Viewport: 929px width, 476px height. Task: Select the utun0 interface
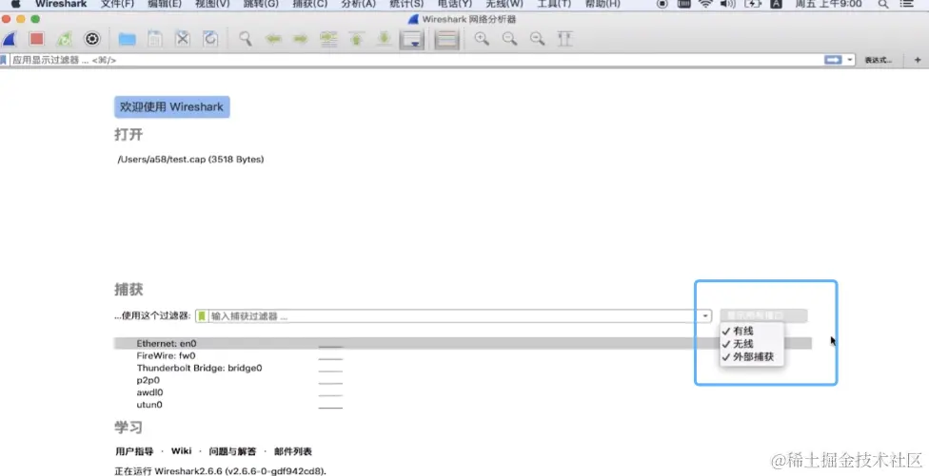pos(463,405)
